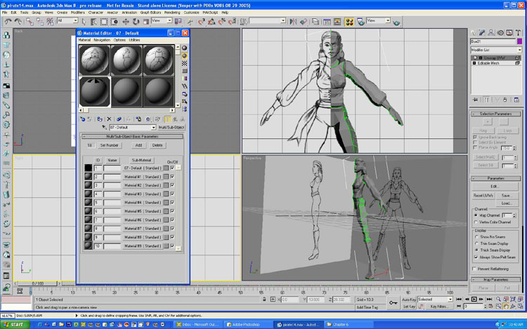Select the first material sample sphere
This screenshot has height=329, width=527.
94,60
